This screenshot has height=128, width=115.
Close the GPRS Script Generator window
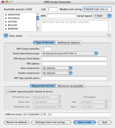click(x=3, y=2)
